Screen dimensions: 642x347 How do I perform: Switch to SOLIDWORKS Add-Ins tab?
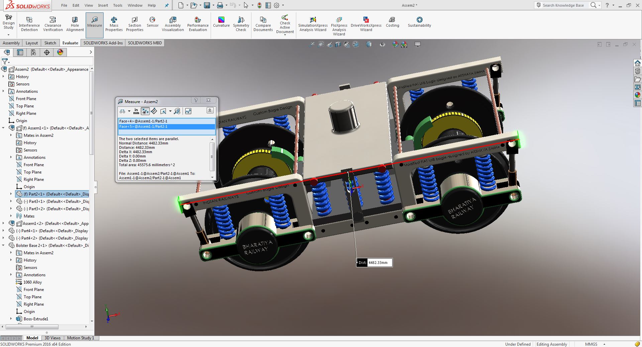[103, 43]
